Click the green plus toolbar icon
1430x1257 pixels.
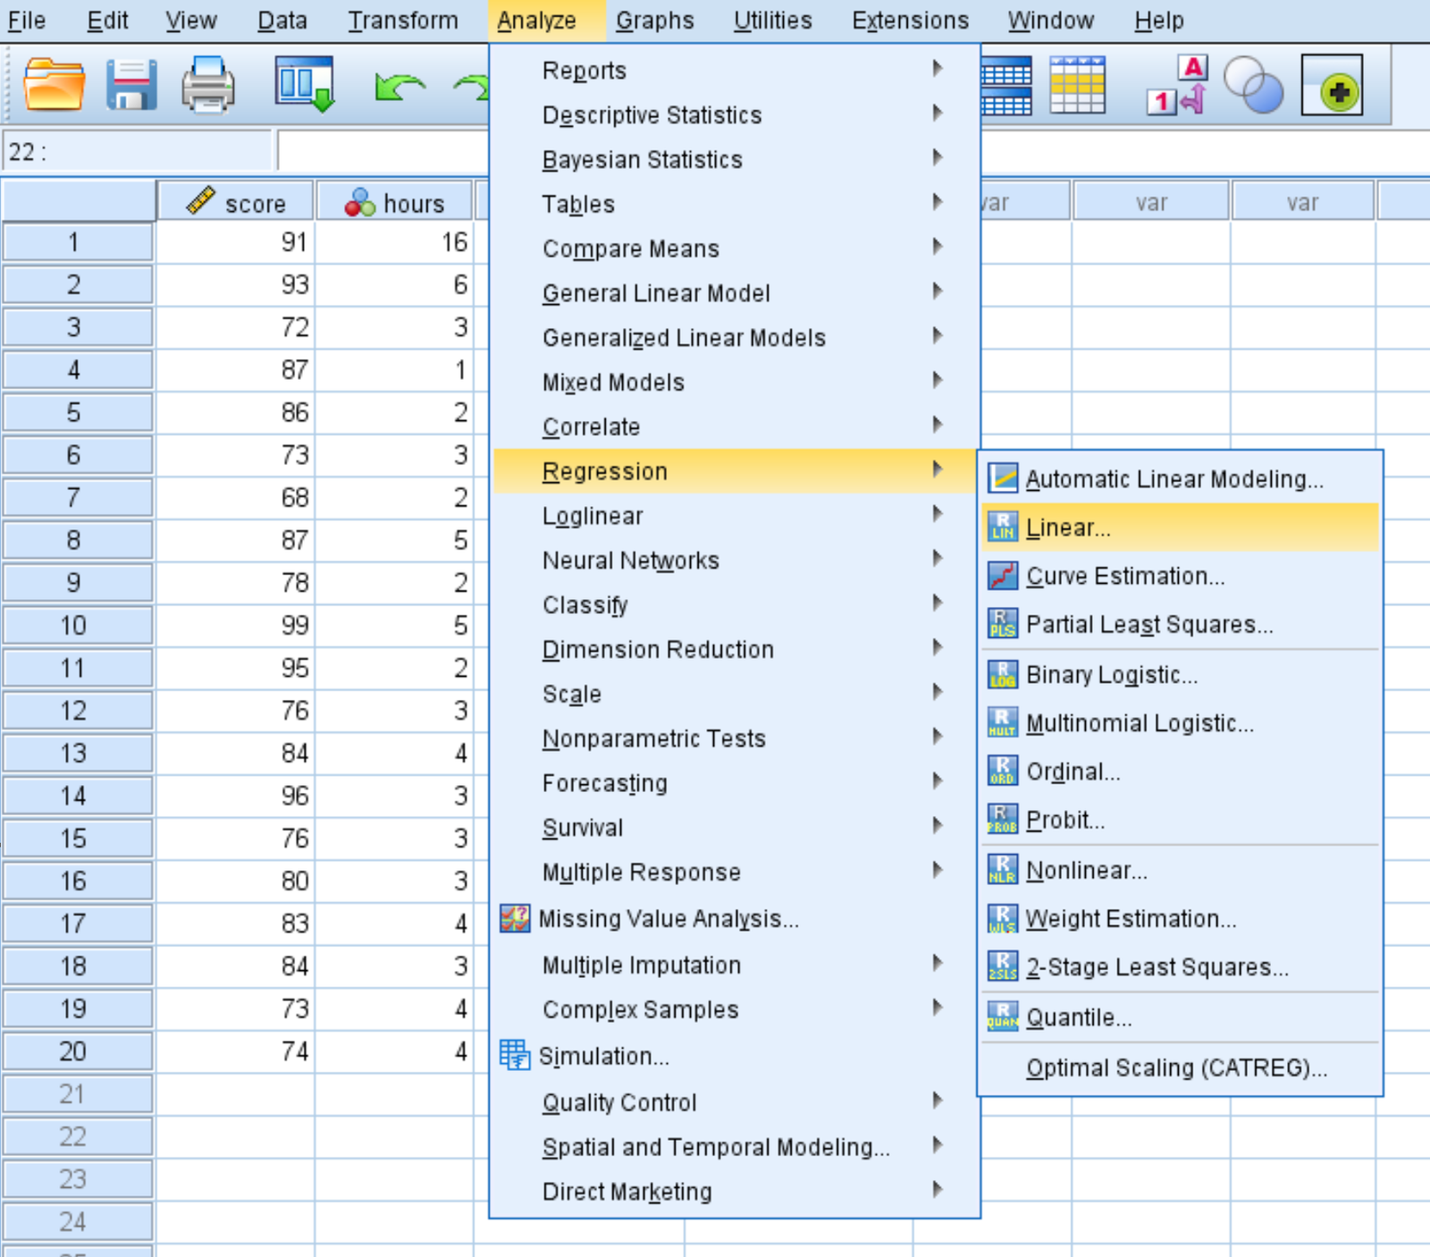tap(1332, 85)
